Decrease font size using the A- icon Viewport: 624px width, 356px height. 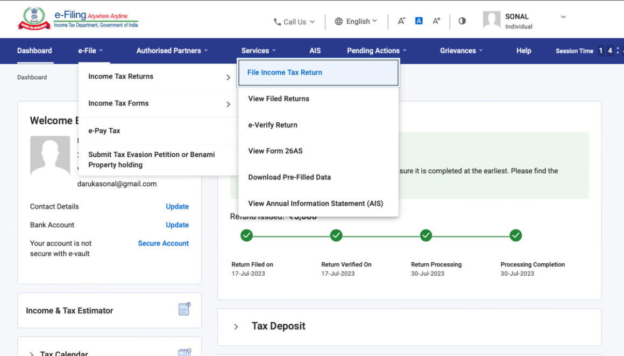click(x=401, y=20)
